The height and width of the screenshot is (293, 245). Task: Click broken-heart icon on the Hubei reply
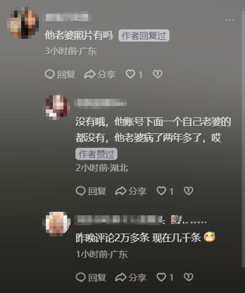(189, 191)
